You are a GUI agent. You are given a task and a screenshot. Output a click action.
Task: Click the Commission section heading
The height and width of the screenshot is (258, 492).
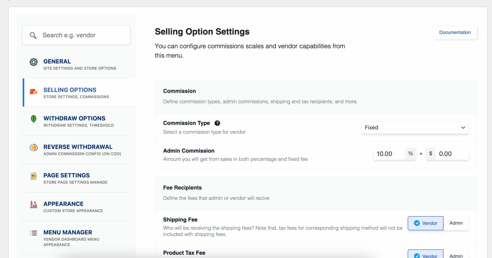click(179, 91)
